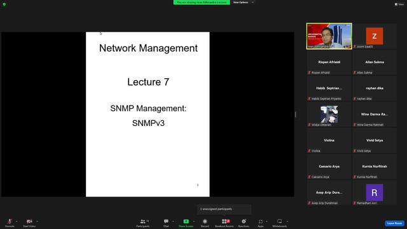Image resolution: width=407 pixels, height=229 pixels.
Task: Click muted mic icon on Violina tile
Action: 309,151
